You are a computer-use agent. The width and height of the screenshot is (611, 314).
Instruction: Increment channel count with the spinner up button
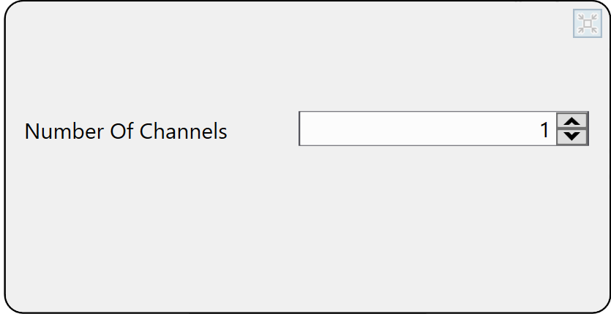[x=572, y=121]
